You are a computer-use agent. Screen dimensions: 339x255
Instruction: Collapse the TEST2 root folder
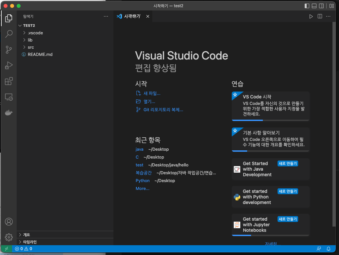20,25
